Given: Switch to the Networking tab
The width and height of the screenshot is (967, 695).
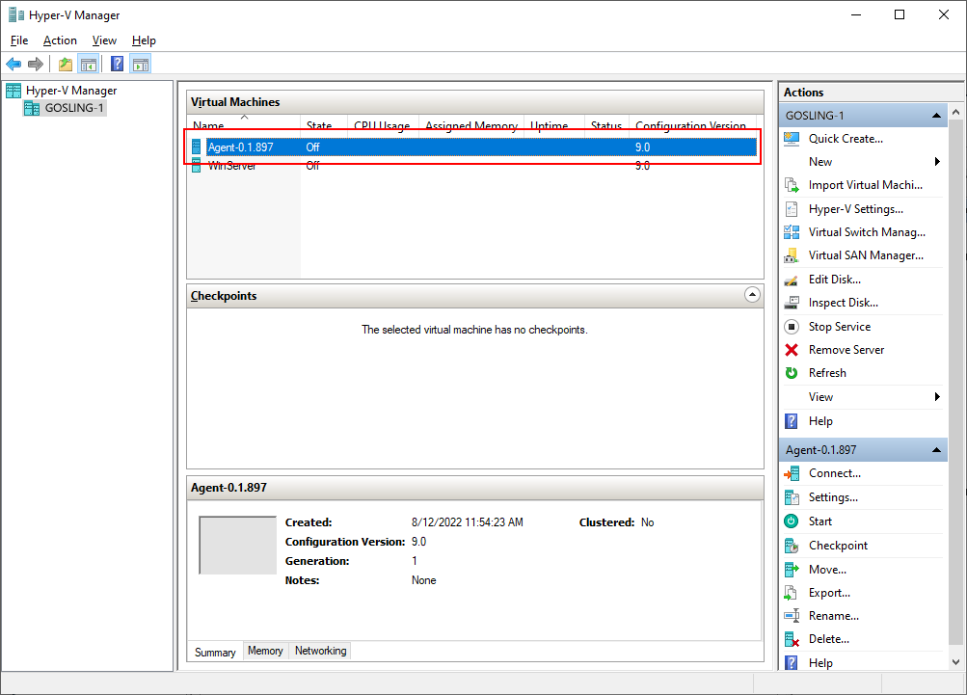Looking at the screenshot, I should (x=320, y=651).
